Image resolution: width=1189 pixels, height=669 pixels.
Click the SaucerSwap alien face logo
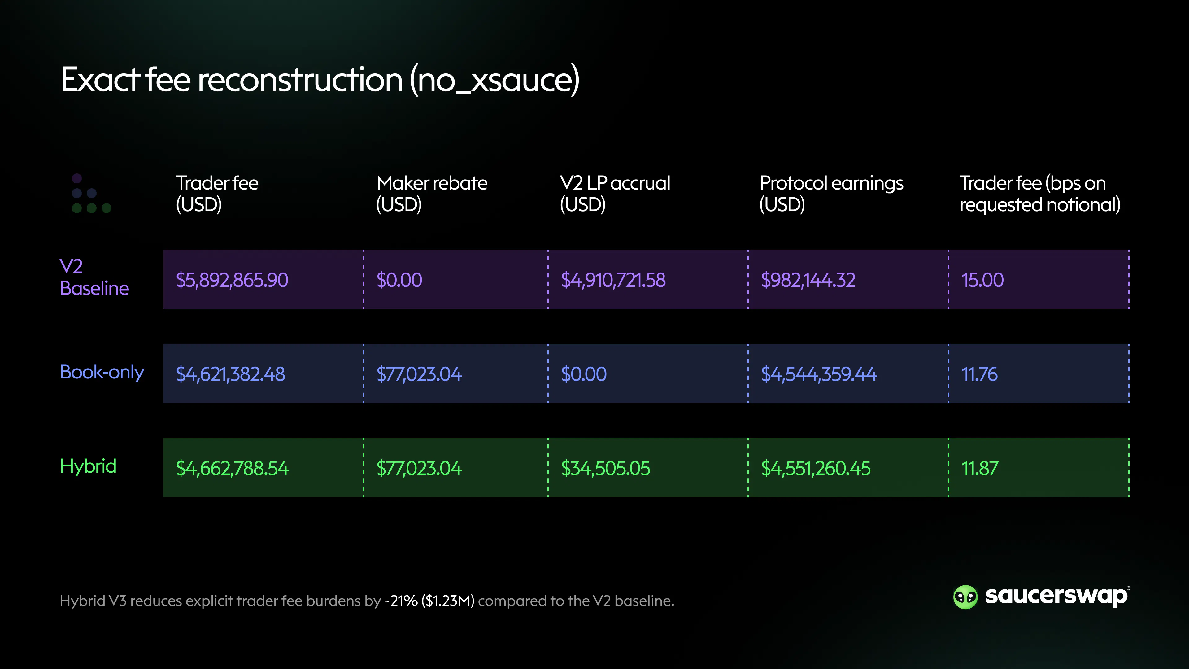tap(965, 597)
